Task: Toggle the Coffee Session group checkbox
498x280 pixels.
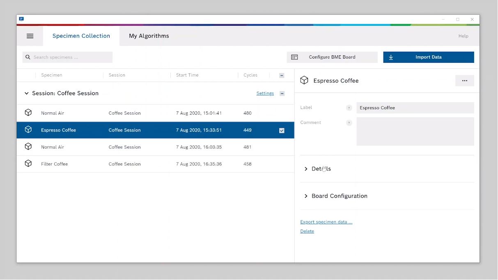Action: (x=282, y=93)
